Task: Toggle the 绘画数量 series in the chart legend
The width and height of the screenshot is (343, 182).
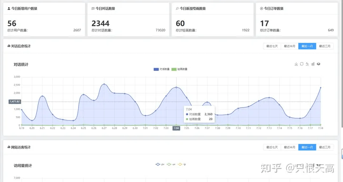Action: 180,69
